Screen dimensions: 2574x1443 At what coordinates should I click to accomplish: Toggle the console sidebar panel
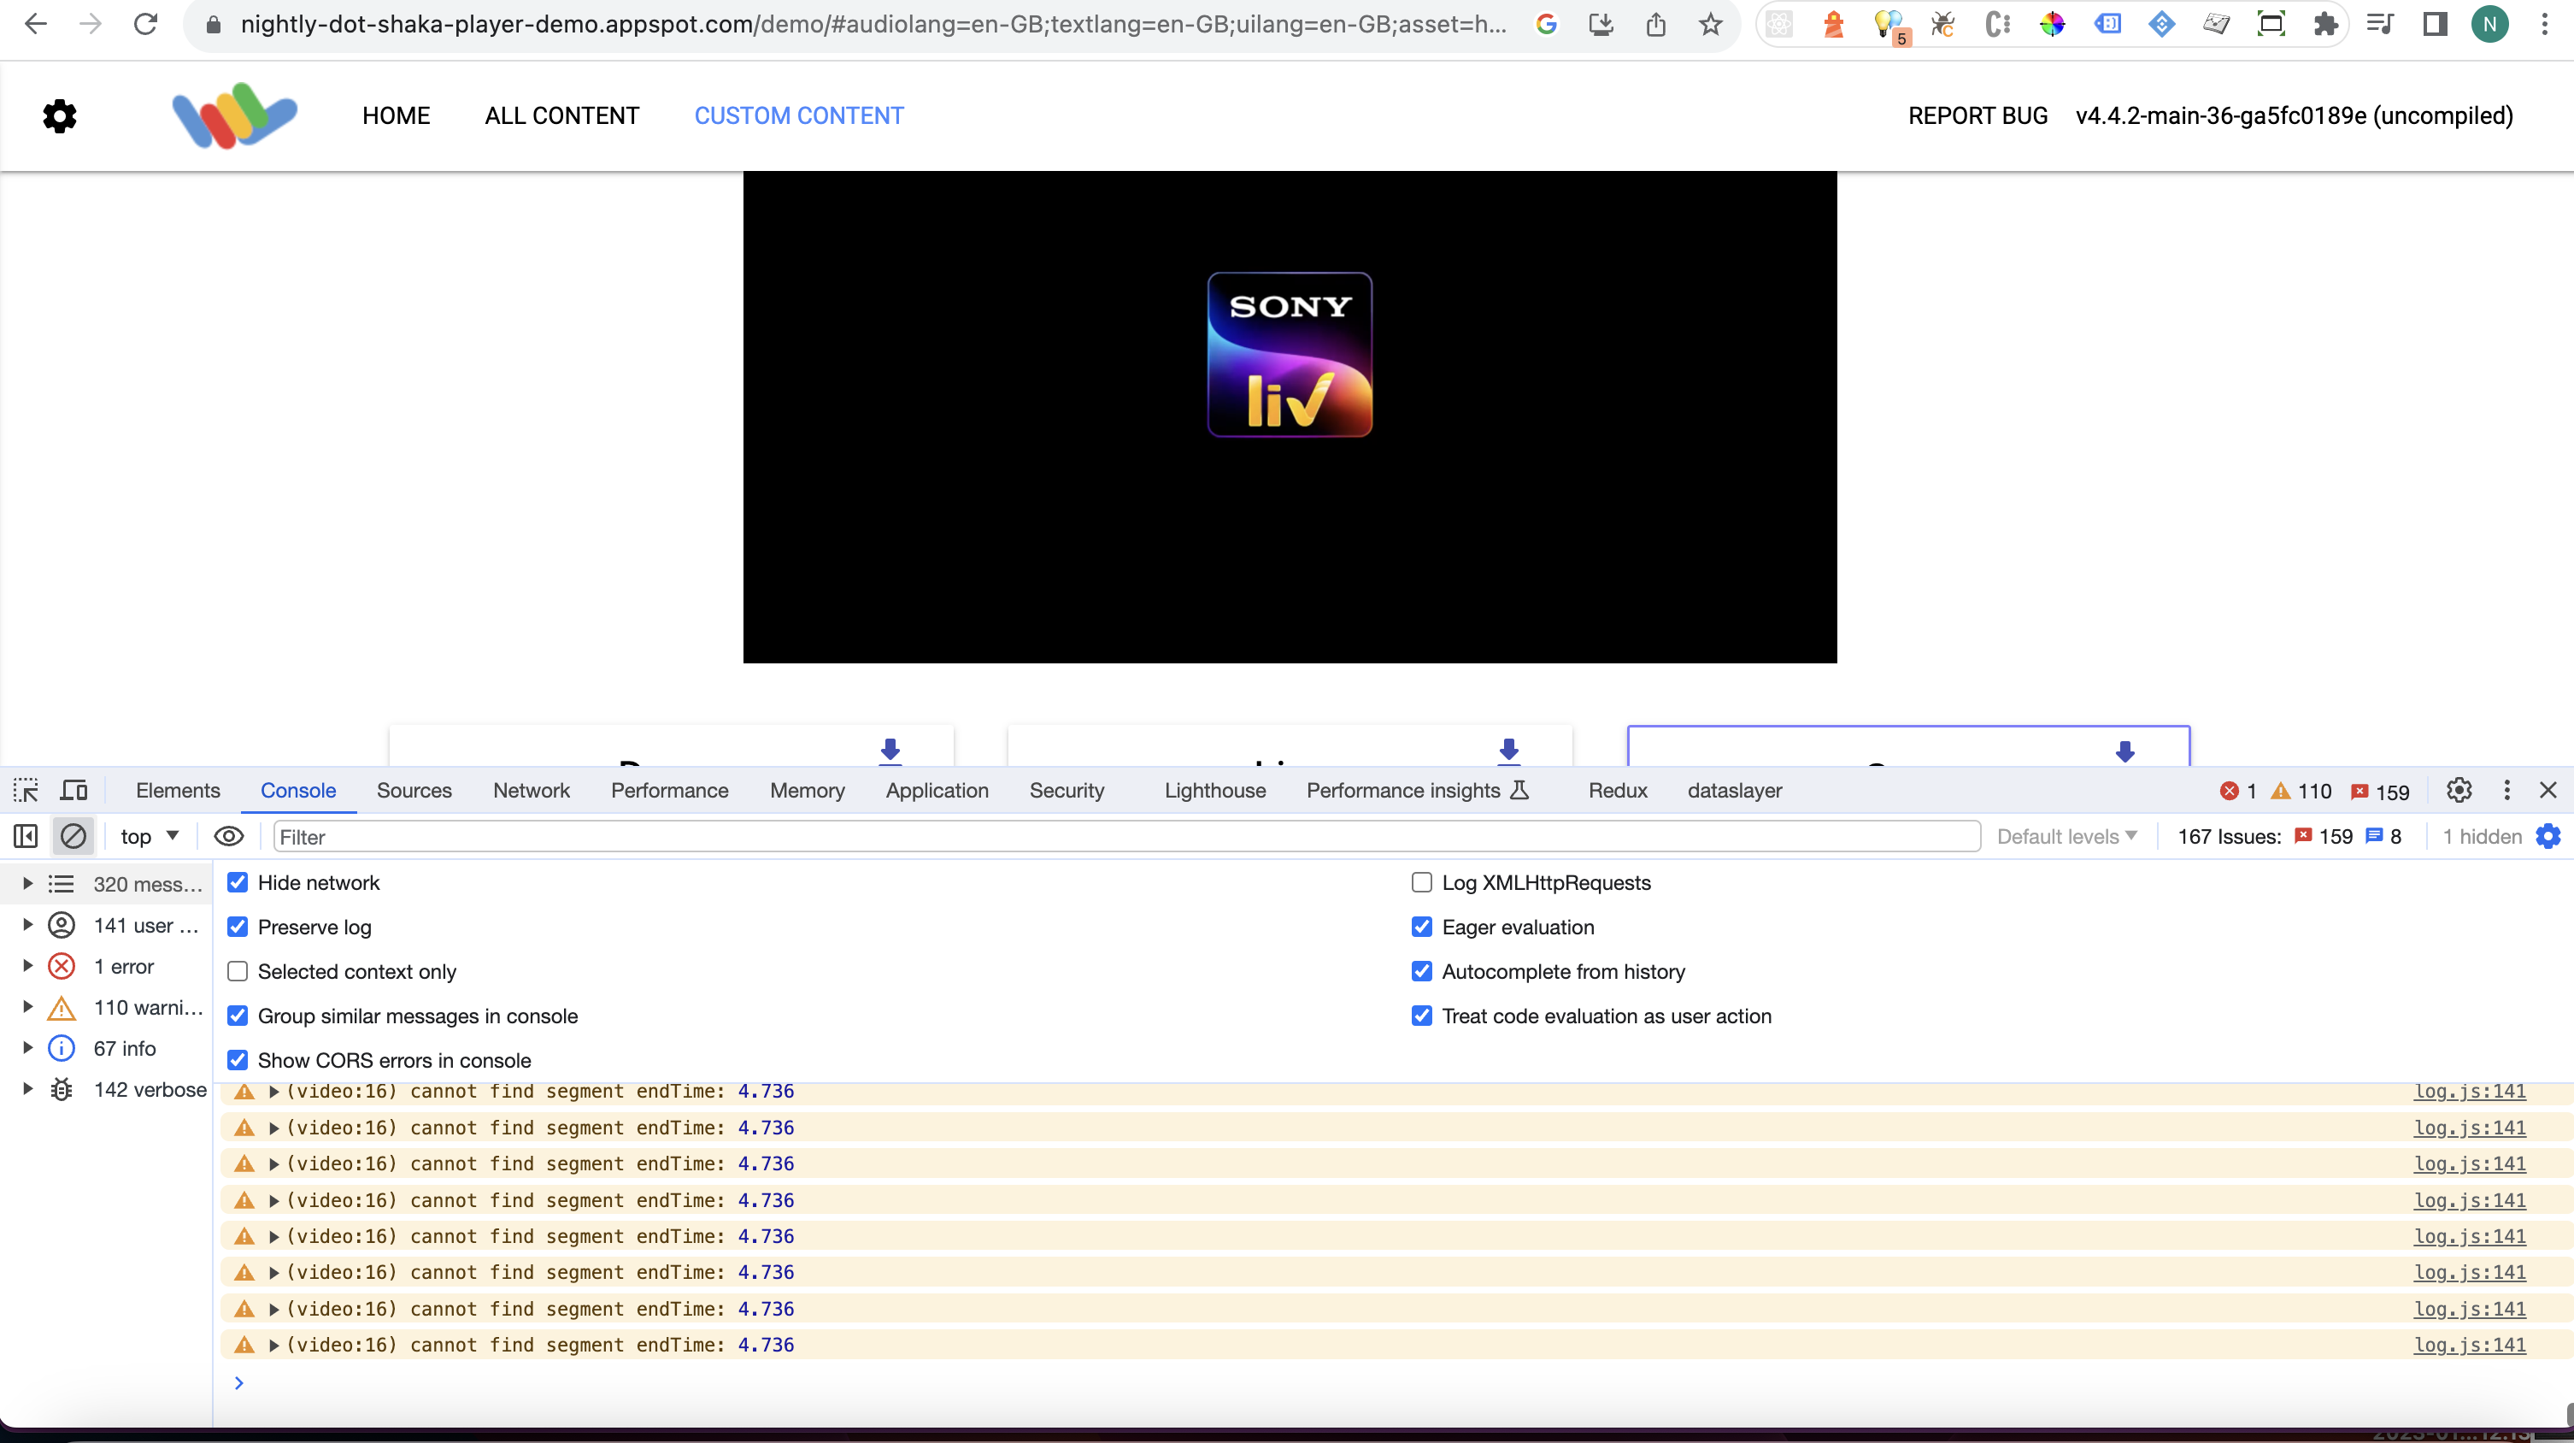pyautogui.click(x=25, y=836)
